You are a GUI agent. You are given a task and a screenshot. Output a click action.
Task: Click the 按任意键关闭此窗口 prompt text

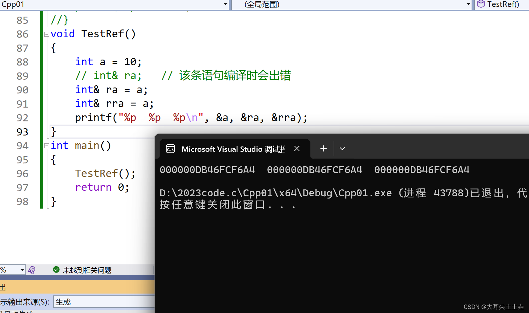point(228,205)
